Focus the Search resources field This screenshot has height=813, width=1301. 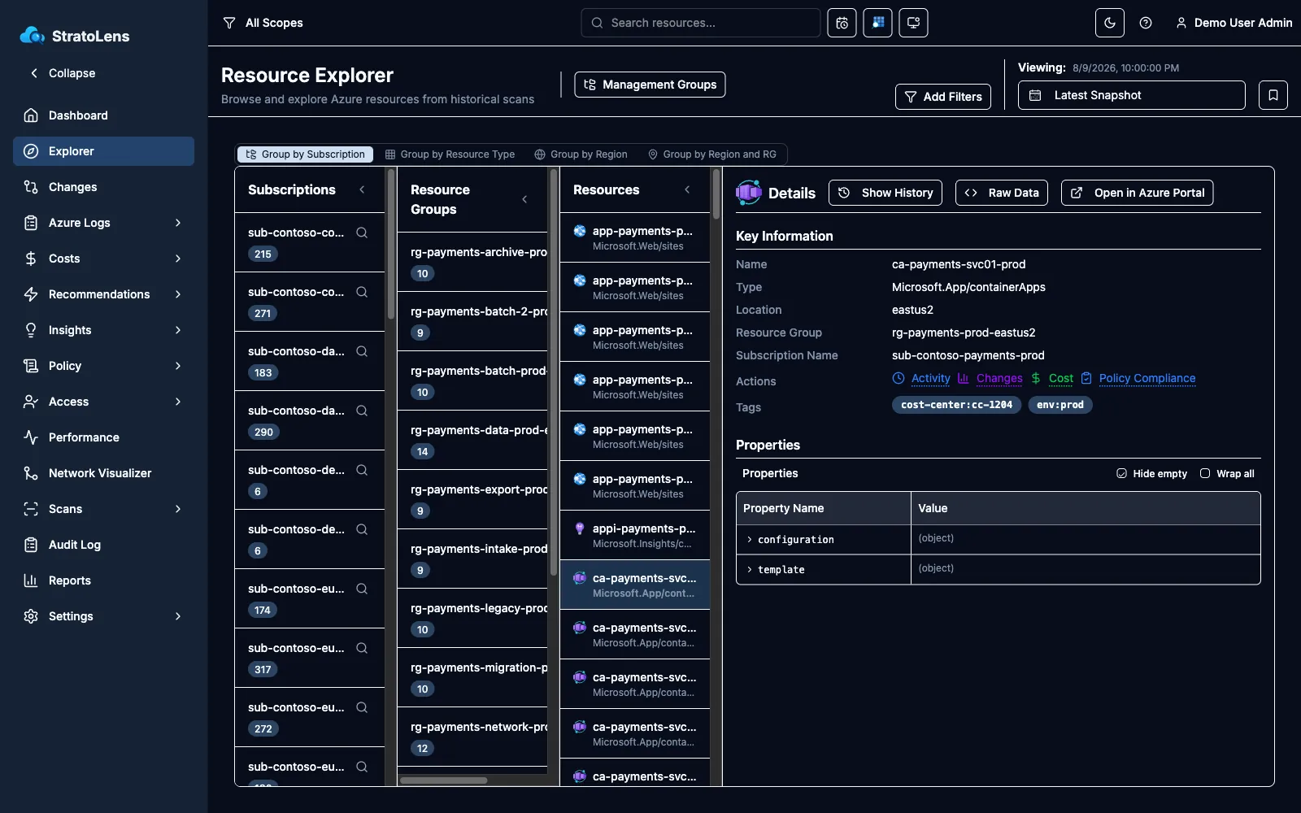pos(700,23)
